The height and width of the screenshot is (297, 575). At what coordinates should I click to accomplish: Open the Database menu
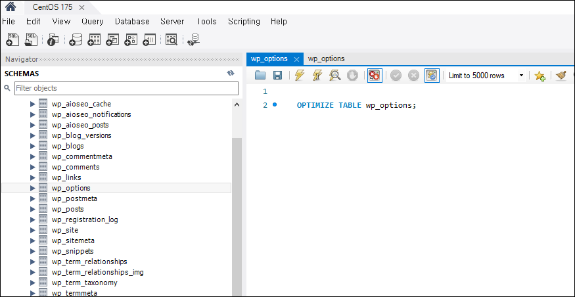[x=132, y=22]
